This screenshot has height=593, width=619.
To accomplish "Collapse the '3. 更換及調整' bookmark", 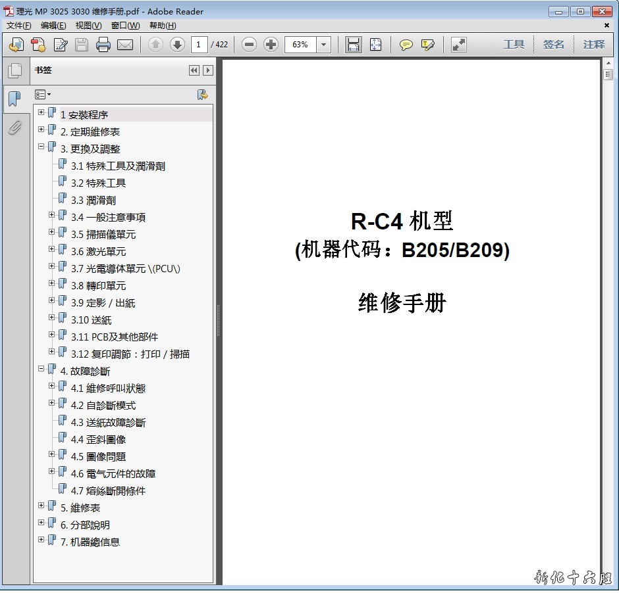I will 41,147.
